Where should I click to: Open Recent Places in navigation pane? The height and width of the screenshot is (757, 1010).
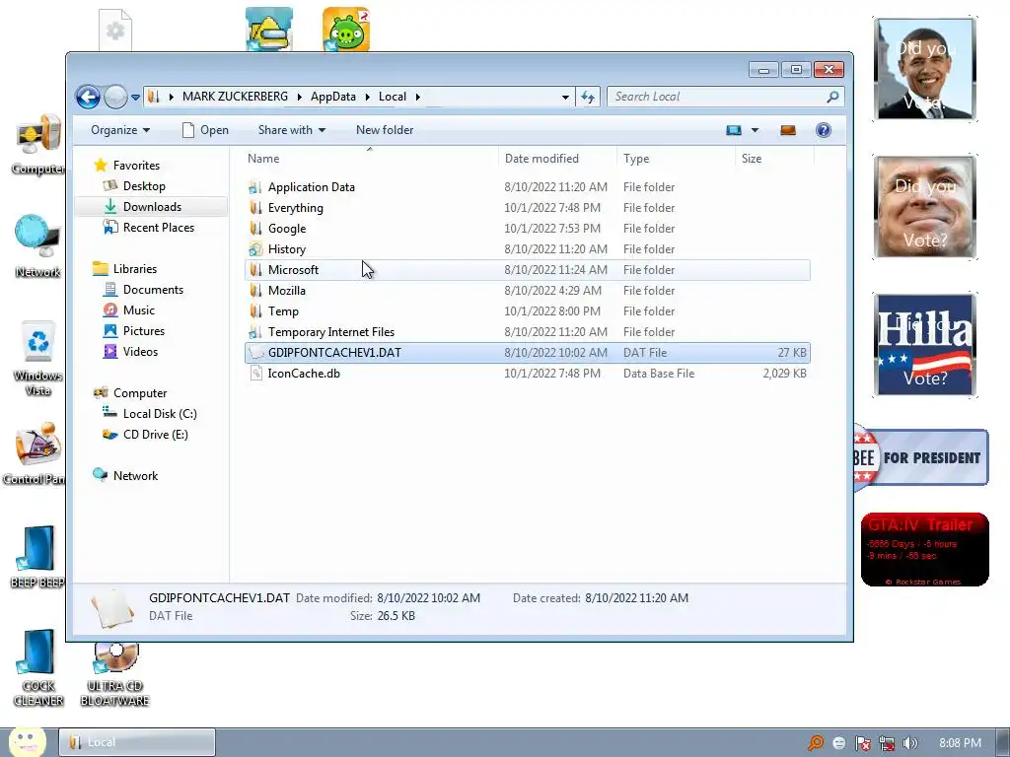coord(149,228)
